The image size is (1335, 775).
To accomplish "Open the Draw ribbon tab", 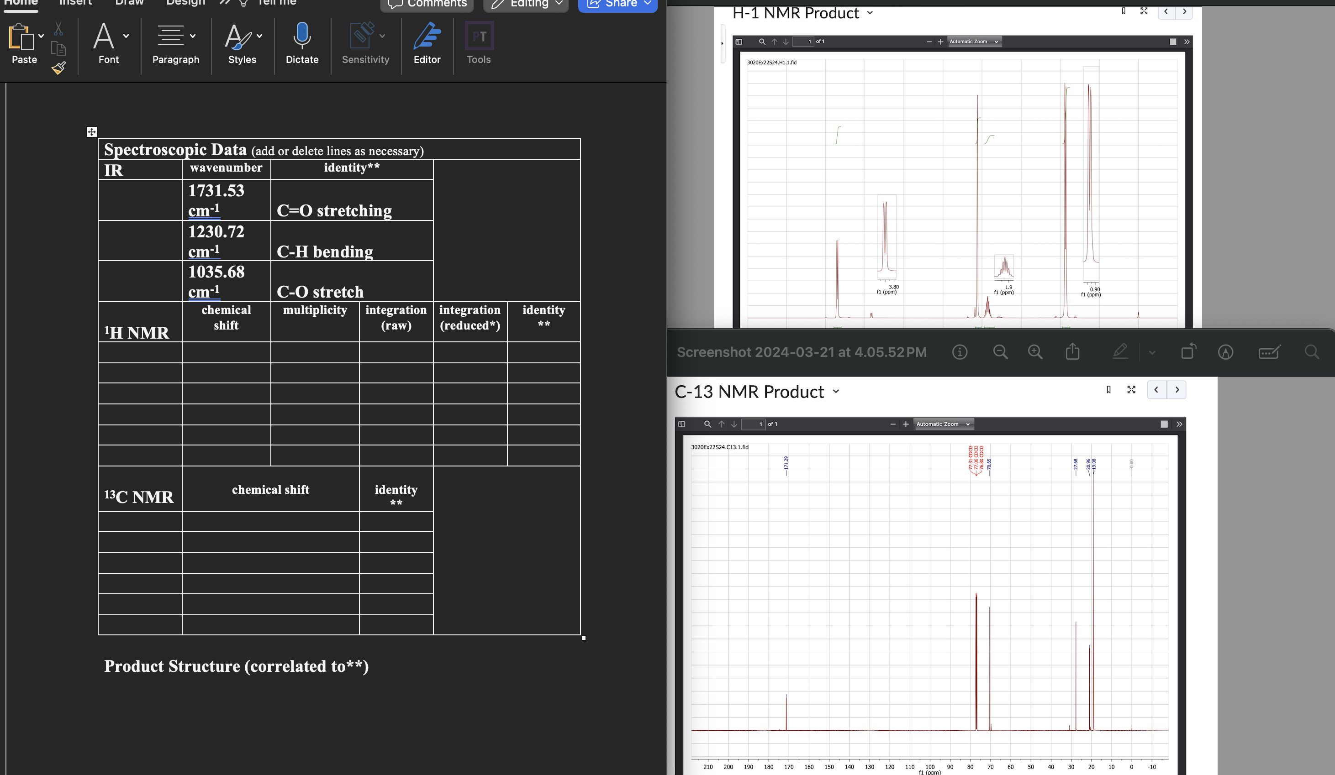I will [129, 3].
